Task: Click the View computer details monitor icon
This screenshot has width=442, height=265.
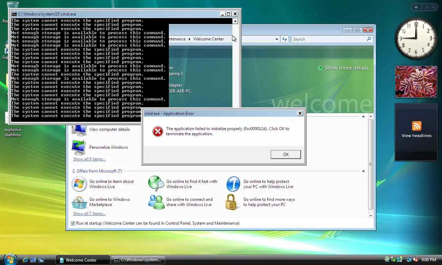Action: (x=79, y=130)
